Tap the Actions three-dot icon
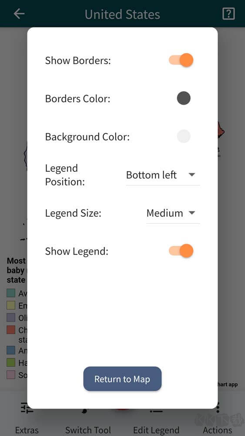 [x=218, y=408]
